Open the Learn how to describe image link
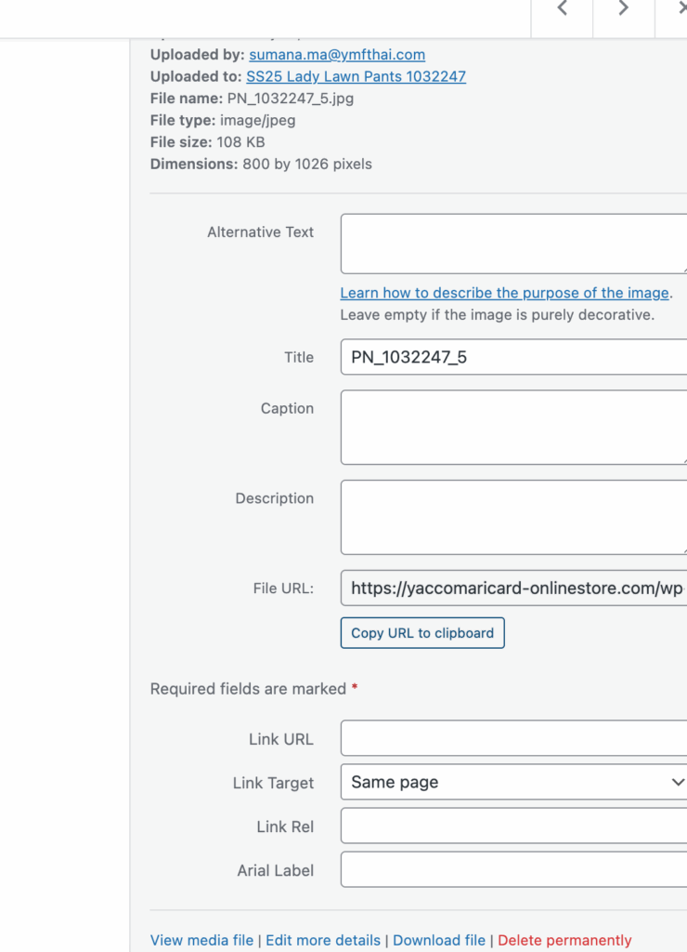The height and width of the screenshot is (952, 687). (504, 293)
